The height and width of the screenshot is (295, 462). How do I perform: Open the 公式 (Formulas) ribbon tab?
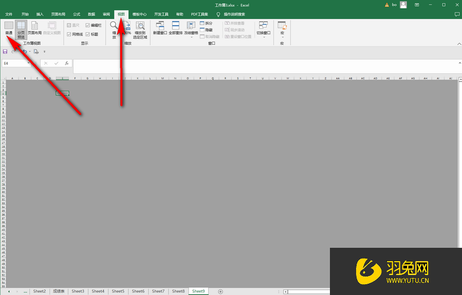tap(77, 14)
